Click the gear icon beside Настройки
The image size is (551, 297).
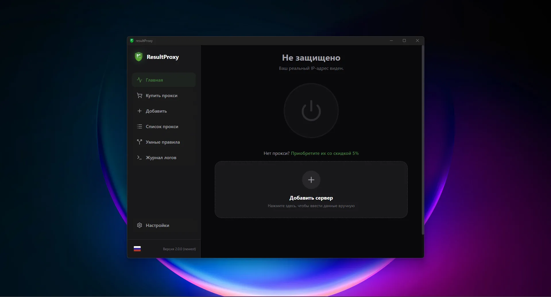coord(140,225)
